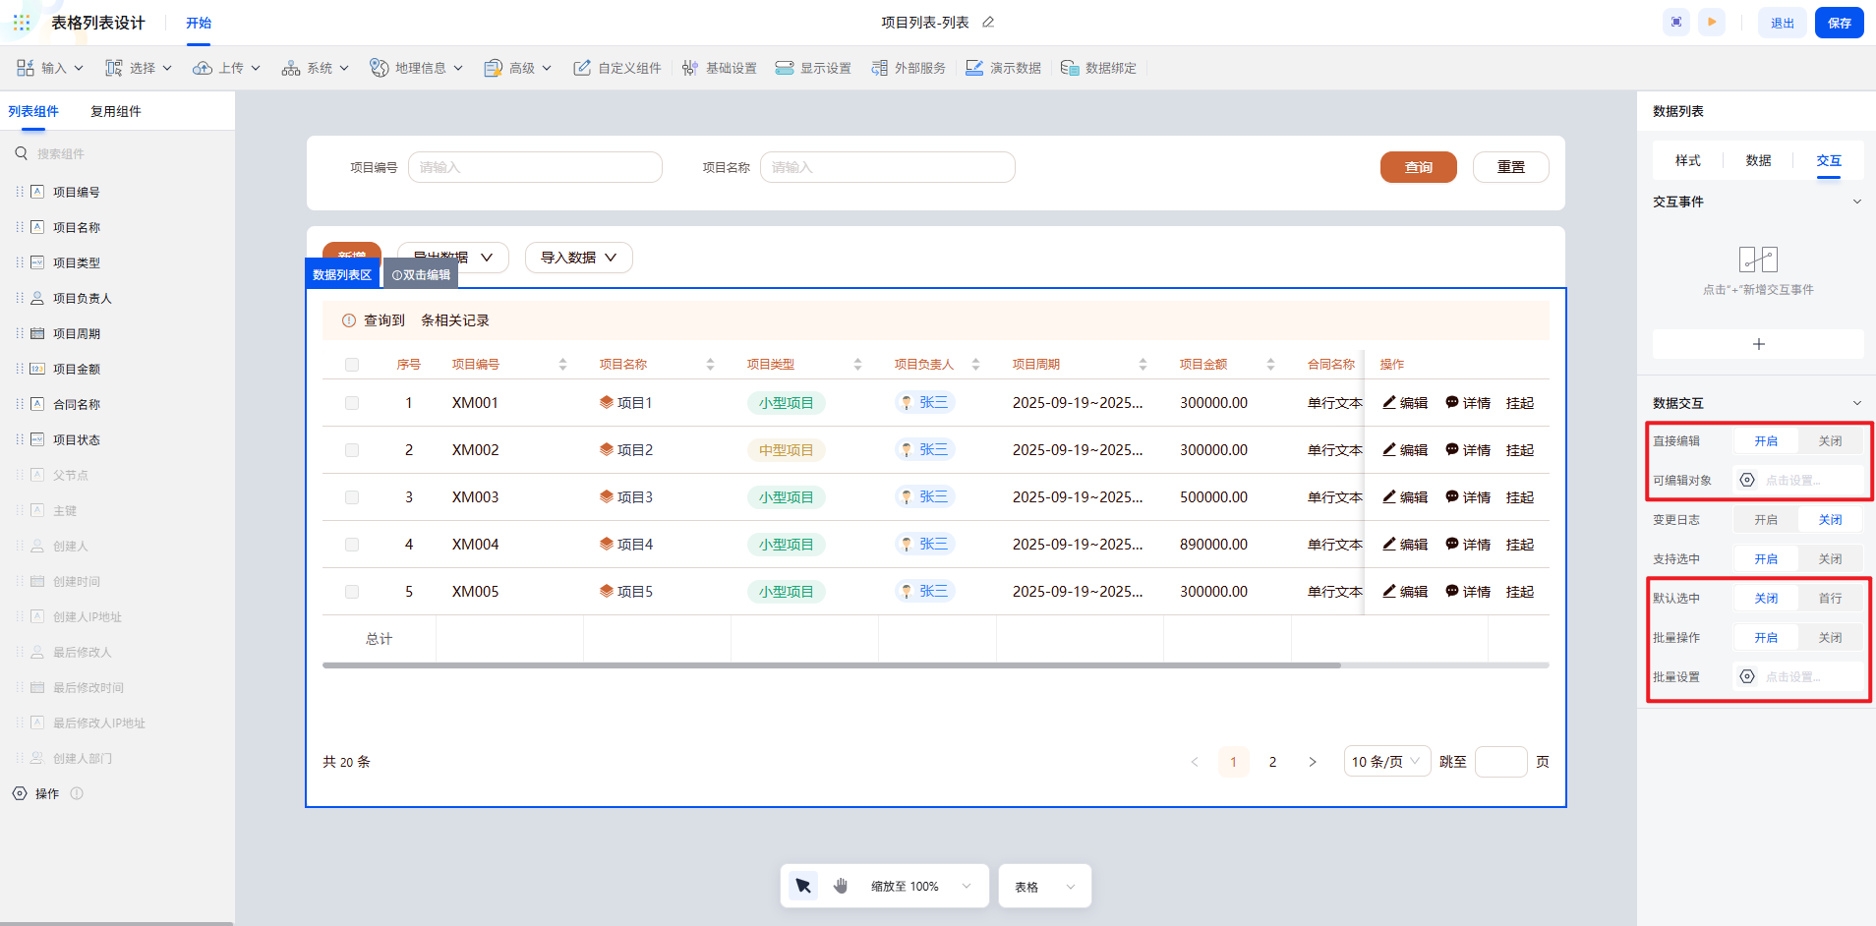The width and height of the screenshot is (1876, 926).
Task: Click the plus icon to add interaction event
Action: click(1758, 344)
